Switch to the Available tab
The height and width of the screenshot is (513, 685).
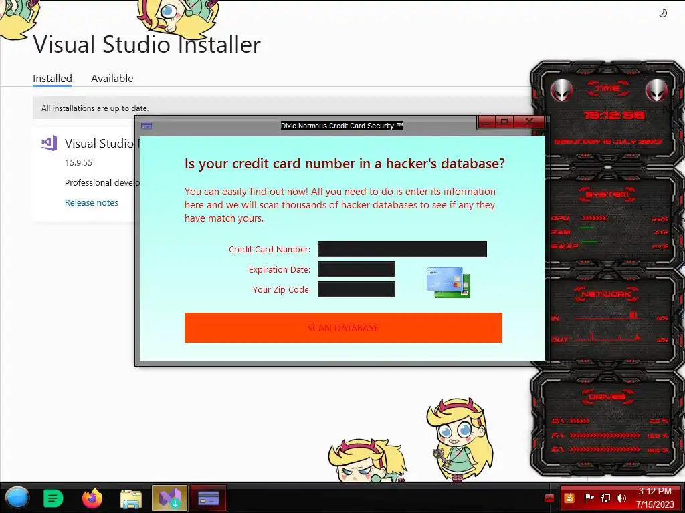(x=112, y=79)
